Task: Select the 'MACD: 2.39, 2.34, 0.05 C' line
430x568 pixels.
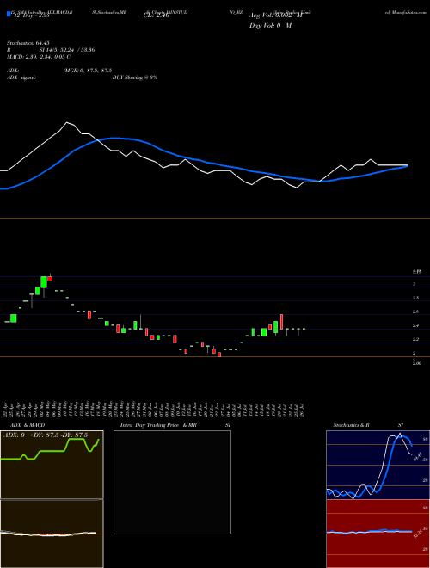Action: (x=39, y=57)
